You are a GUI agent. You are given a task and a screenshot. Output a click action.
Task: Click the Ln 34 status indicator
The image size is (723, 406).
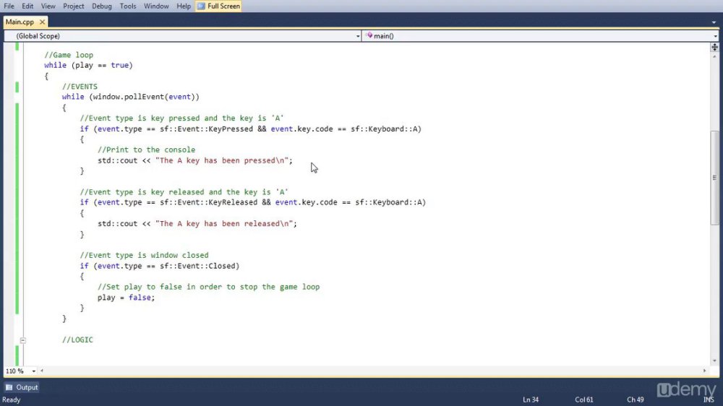click(x=531, y=399)
